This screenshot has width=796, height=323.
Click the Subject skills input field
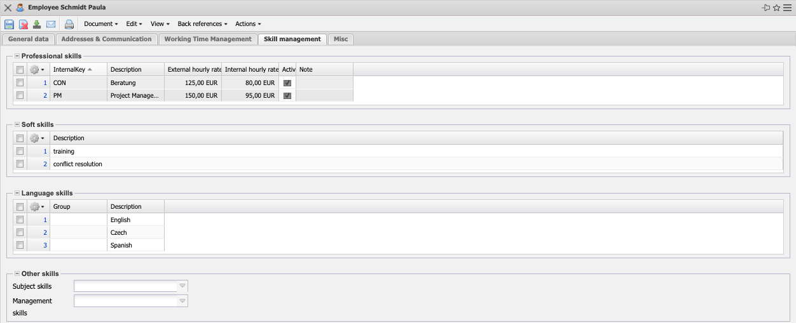(x=126, y=286)
